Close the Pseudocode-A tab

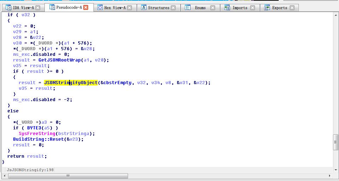pos(86,7)
